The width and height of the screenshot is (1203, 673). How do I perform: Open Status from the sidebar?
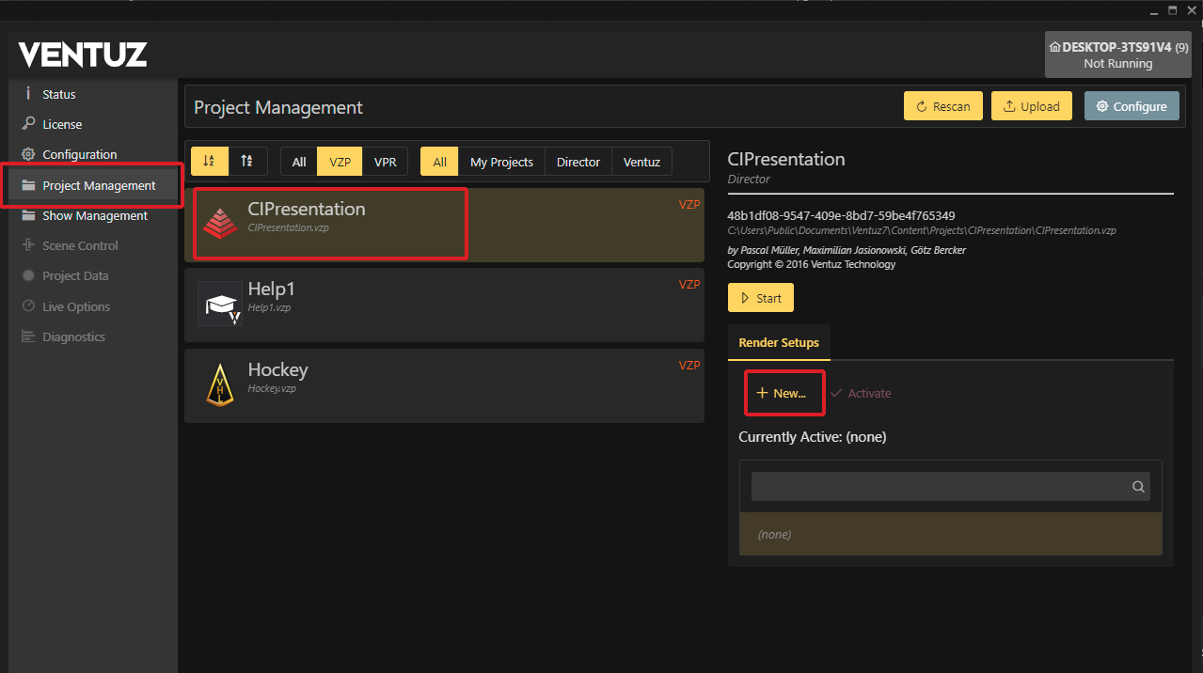58,94
